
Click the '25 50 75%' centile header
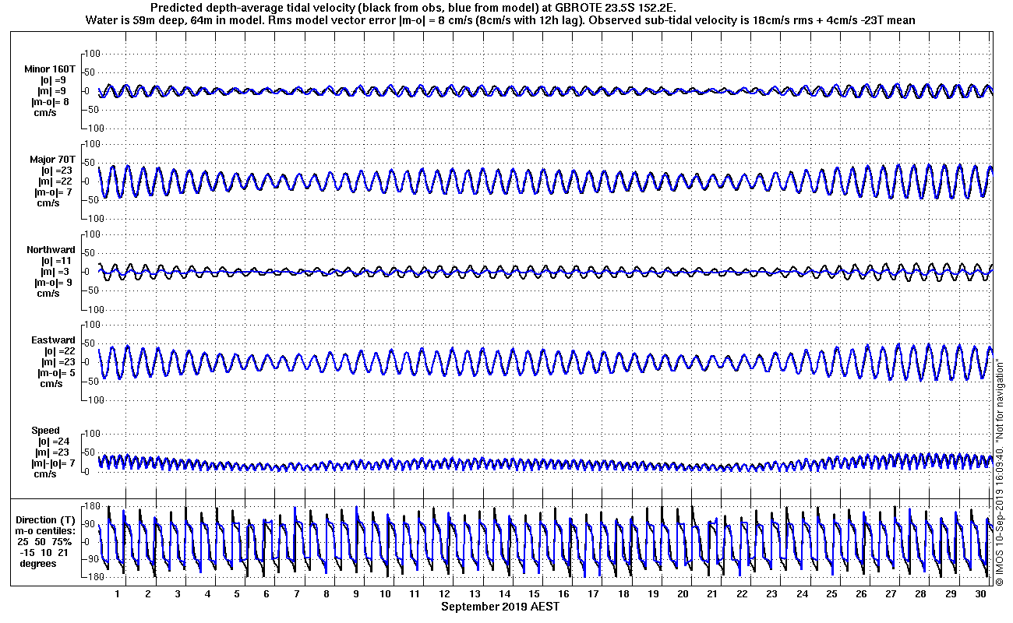click(x=46, y=541)
